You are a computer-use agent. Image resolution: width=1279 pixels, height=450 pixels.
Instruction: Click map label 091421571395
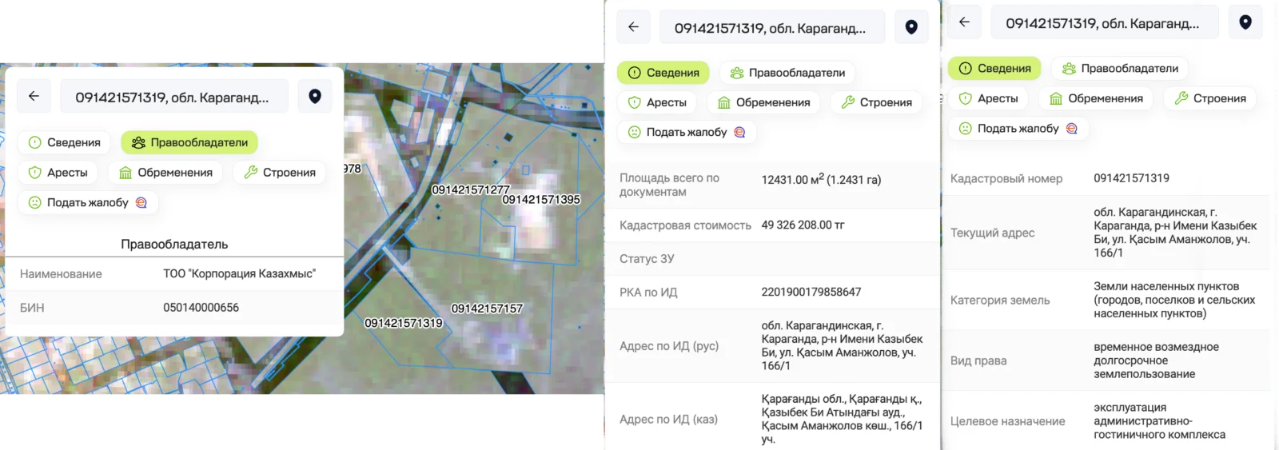tap(541, 199)
